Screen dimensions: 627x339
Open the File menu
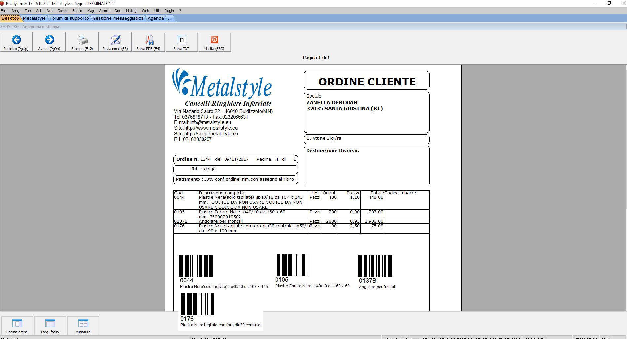(x=3, y=11)
